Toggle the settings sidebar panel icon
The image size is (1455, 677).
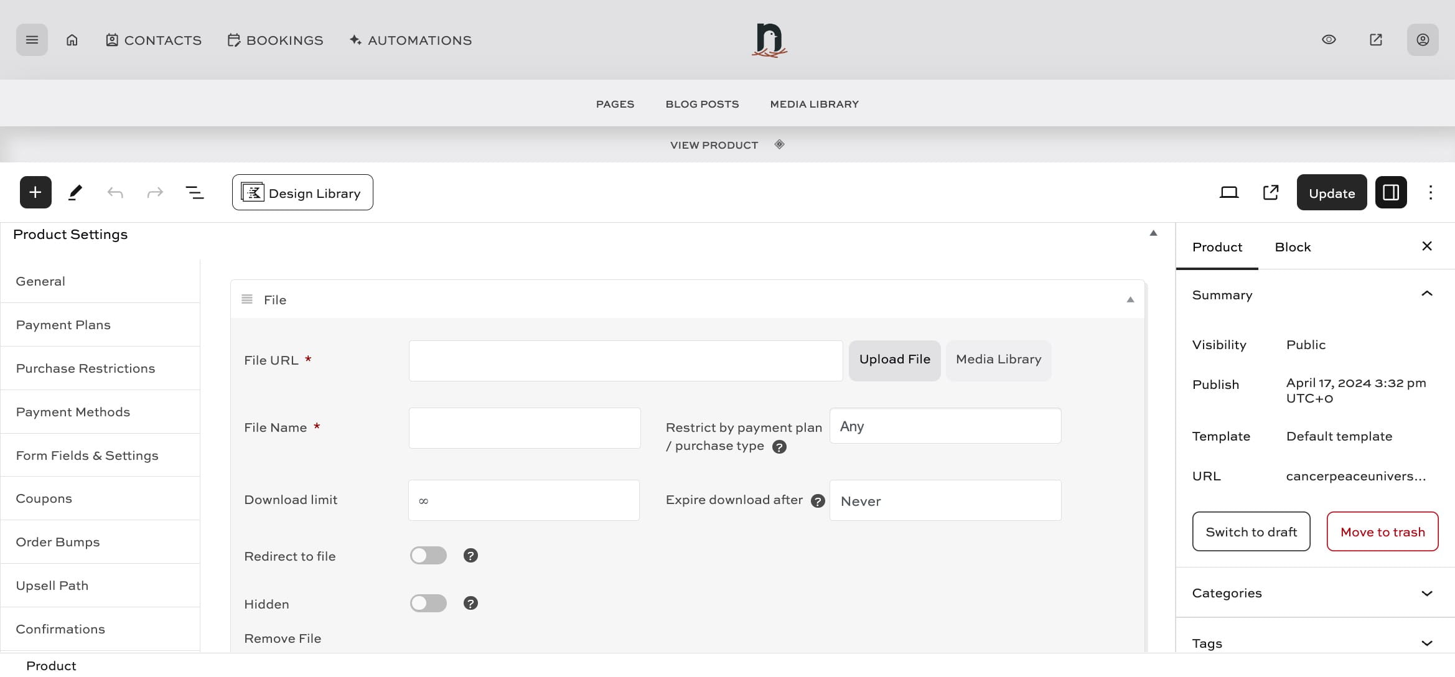tap(1391, 192)
